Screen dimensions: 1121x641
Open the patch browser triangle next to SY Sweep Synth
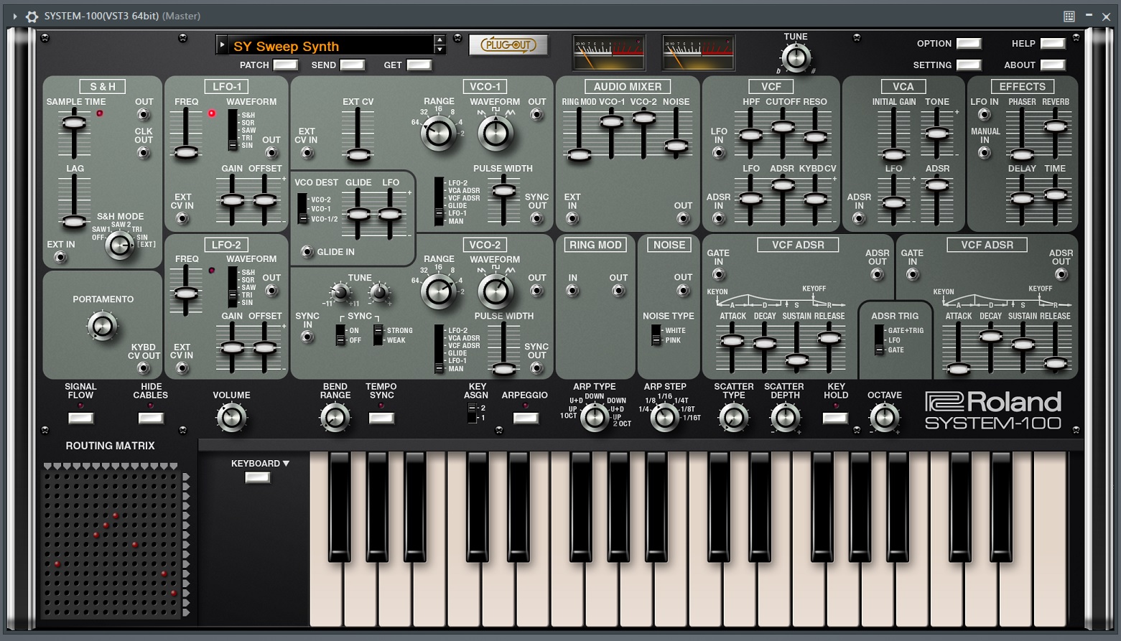[x=222, y=45]
